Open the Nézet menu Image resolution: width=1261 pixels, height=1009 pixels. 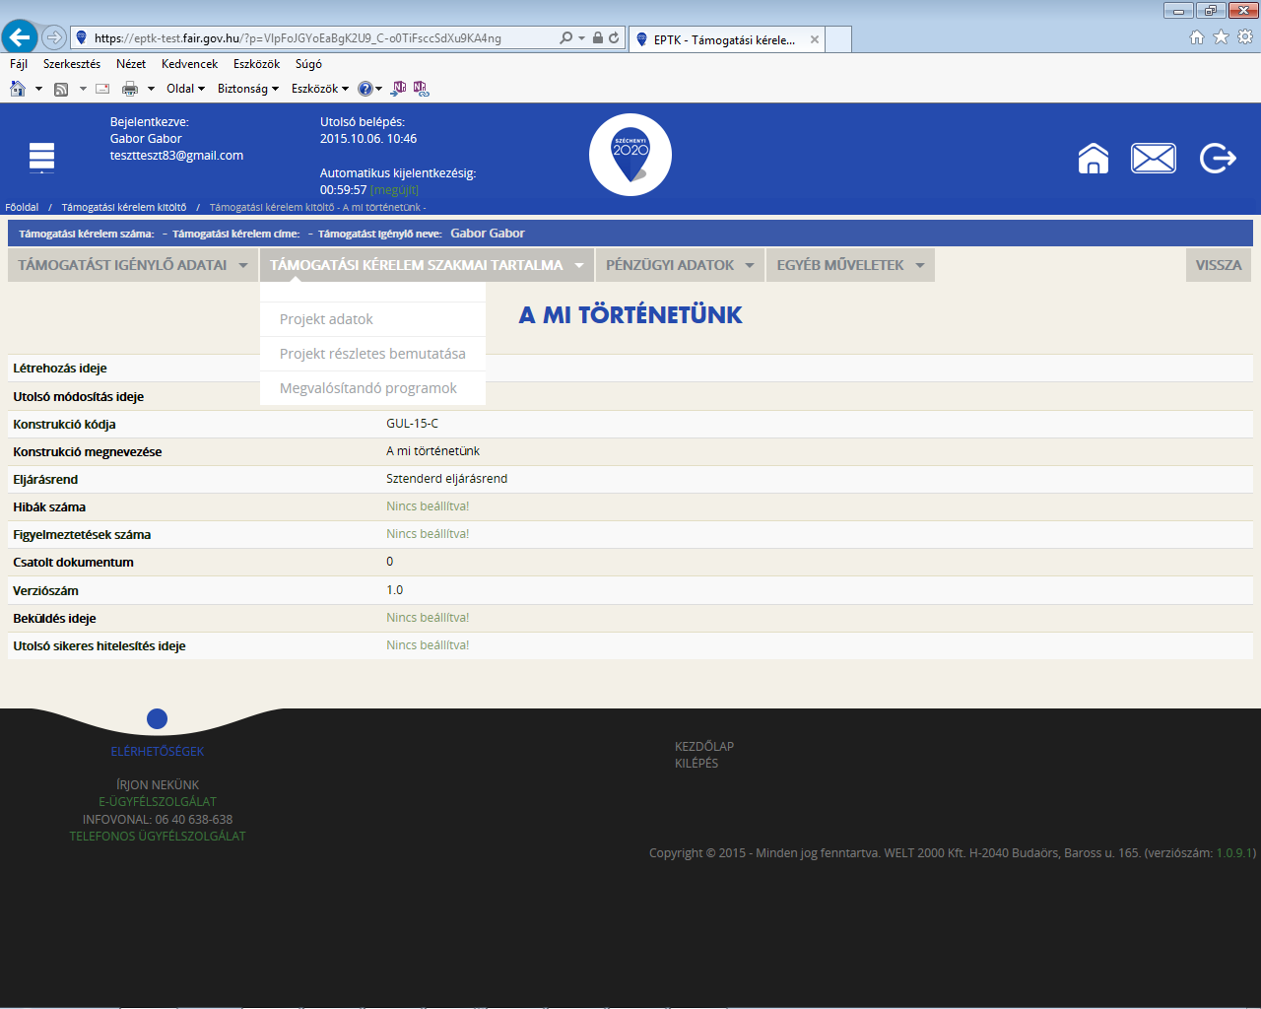[x=131, y=64]
